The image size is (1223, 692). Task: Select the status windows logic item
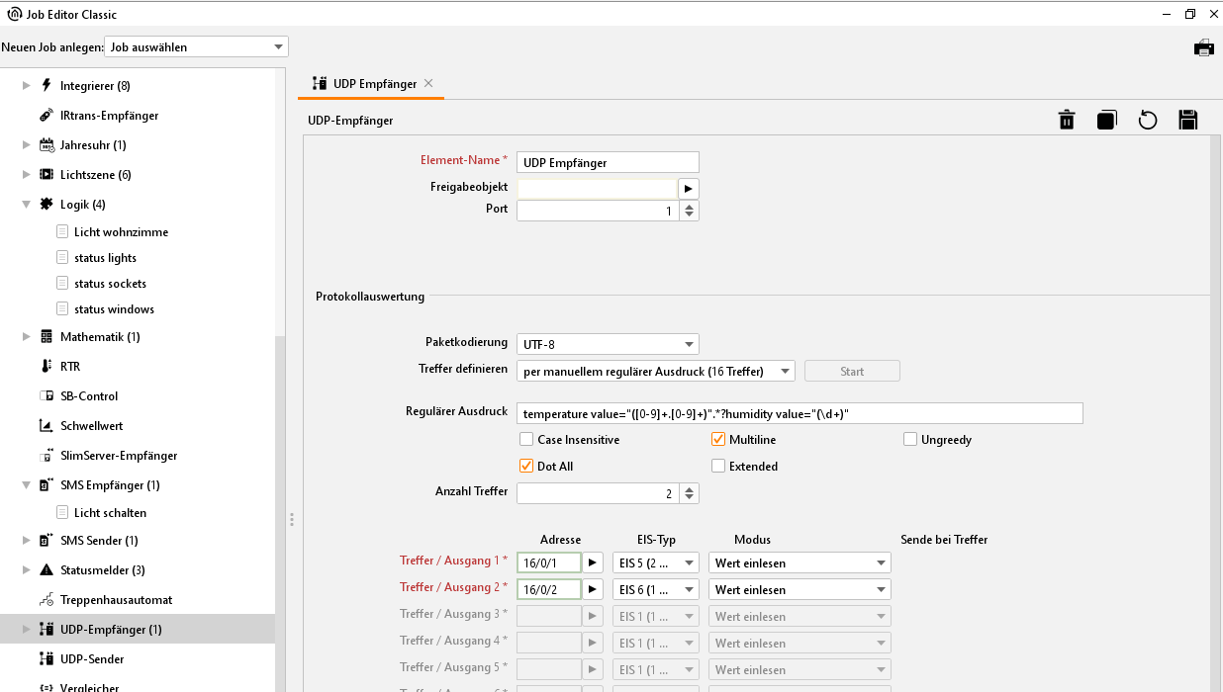point(114,309)
